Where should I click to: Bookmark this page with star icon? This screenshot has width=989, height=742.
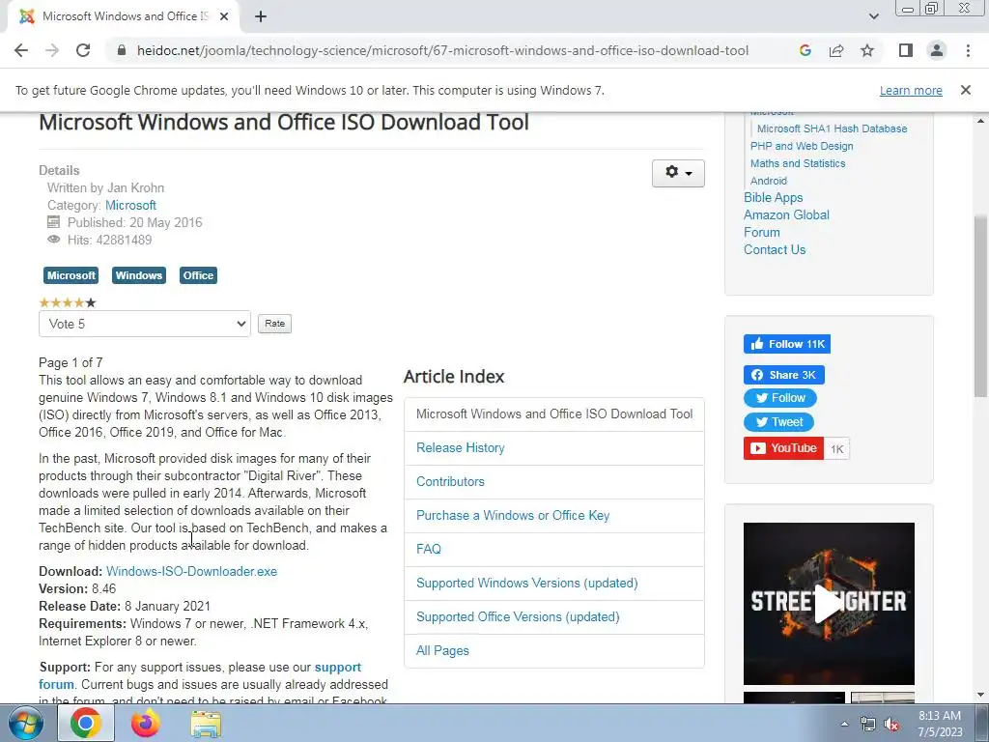click(867, 50)
